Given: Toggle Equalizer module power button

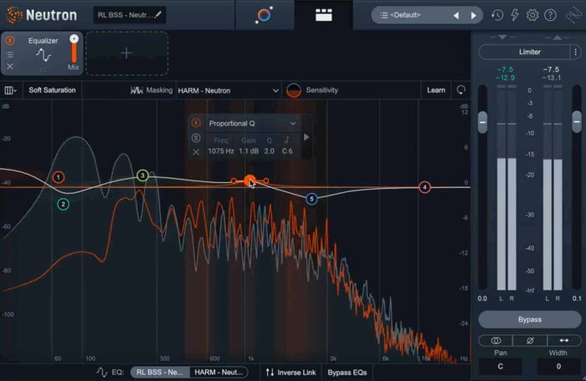Looking at the screenshot, I should [10, 40].
